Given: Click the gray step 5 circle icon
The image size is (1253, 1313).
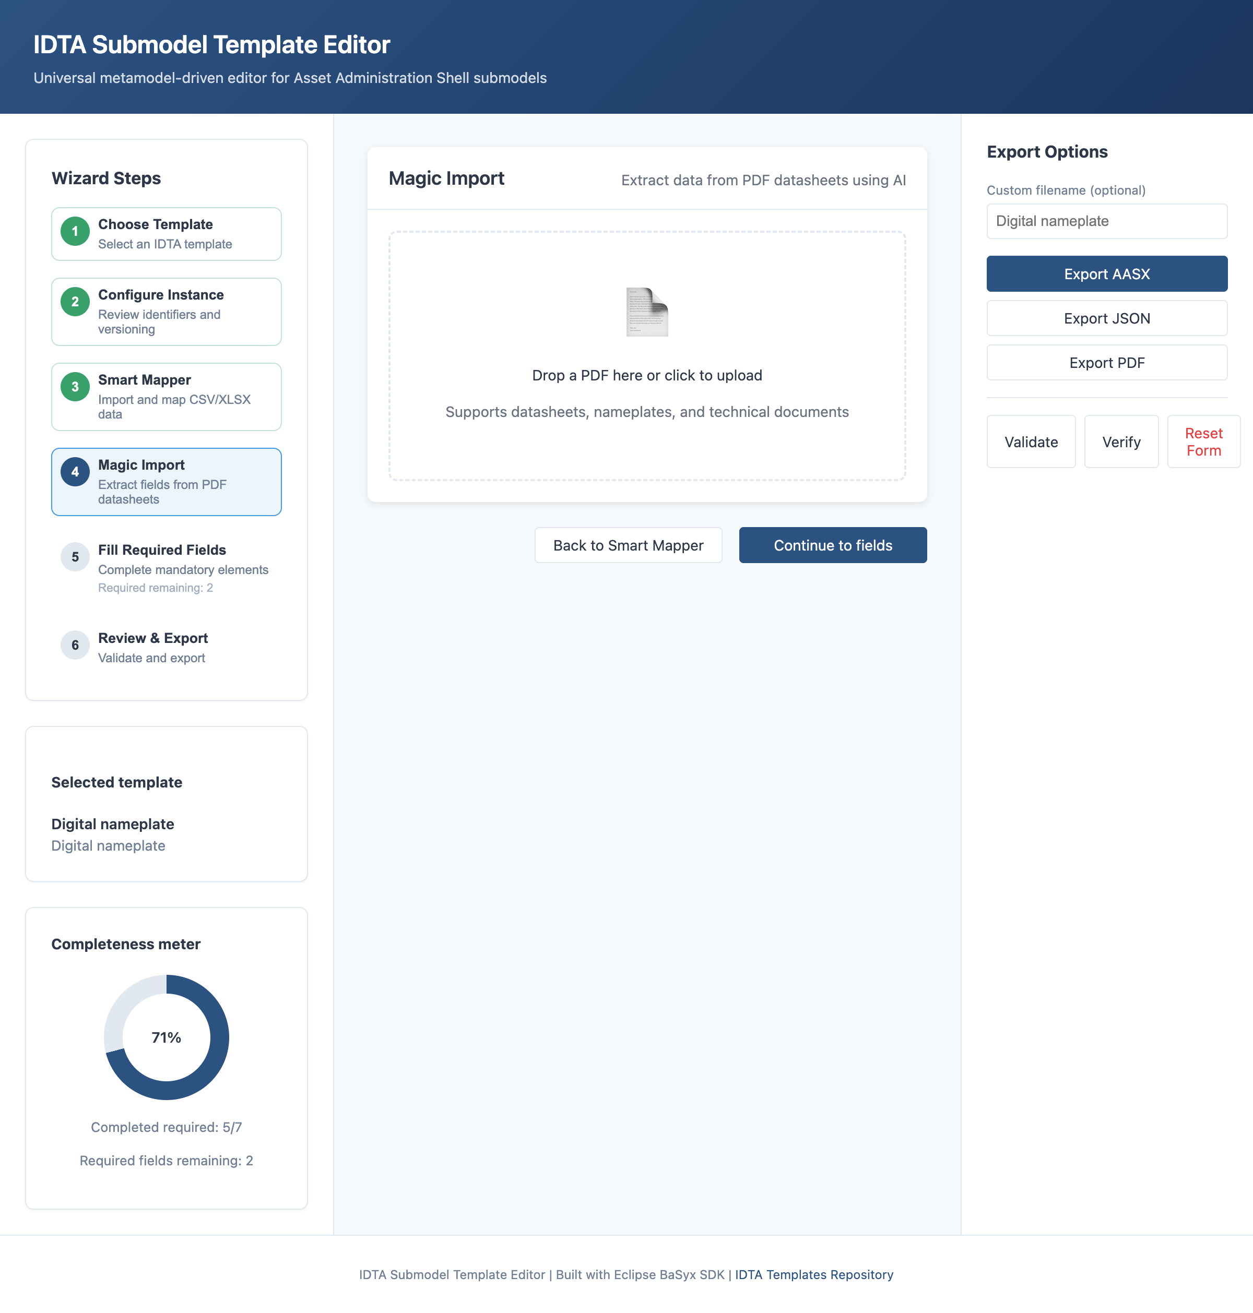Looking at the screenshot, I should point(75,557).
